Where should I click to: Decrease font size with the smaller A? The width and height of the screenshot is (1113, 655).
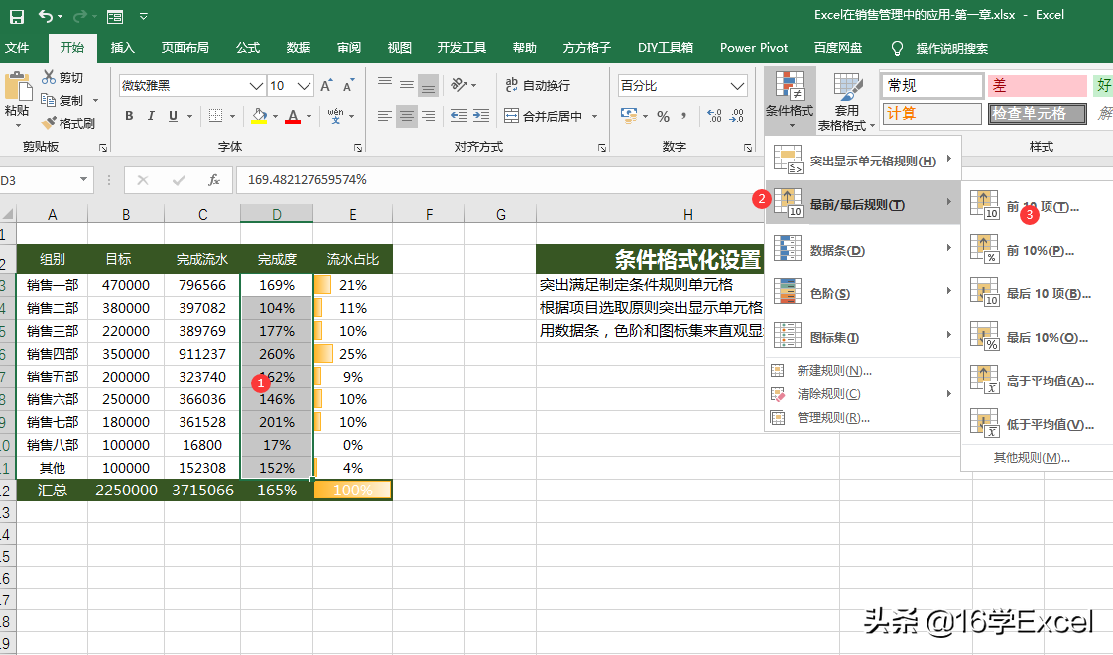(x=348, y=86)
